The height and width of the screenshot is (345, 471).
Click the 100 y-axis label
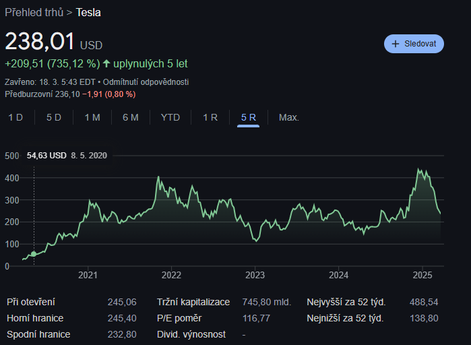click(12, 245)
